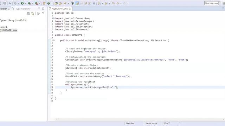Image resolution: width=225 pixels, height=126 pixels.
Task: Click the Next Annotation arrow icon
Action: (99, 3)
